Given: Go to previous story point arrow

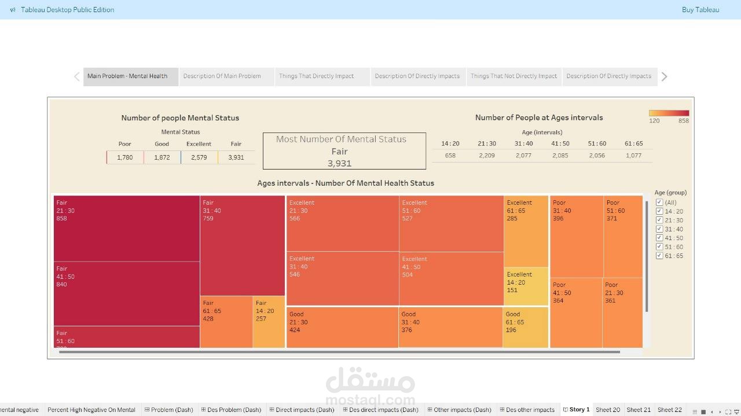Looking at the screenshot, I should [x=76, y=76].
